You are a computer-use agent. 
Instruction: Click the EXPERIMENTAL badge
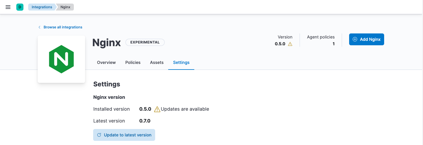click(145, 42)
